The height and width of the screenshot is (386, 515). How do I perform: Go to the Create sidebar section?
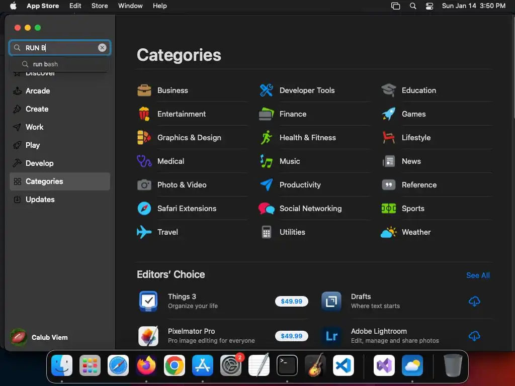click(x=60, y=109)
